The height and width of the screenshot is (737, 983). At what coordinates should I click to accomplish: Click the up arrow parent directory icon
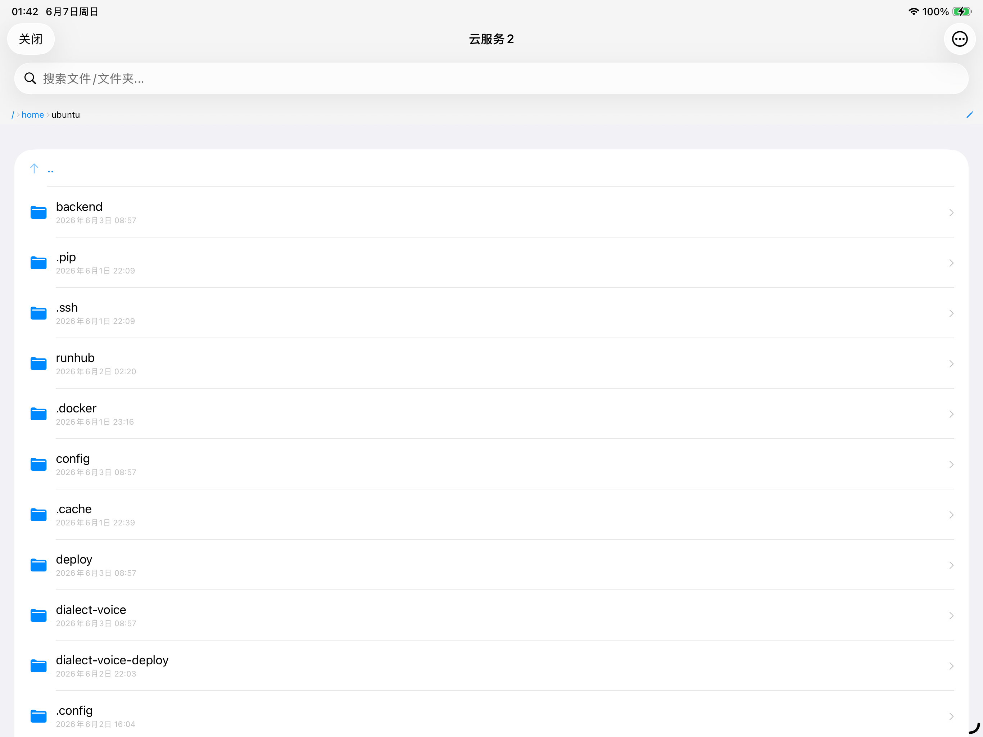pyautogui.click(x=34, y=168)
